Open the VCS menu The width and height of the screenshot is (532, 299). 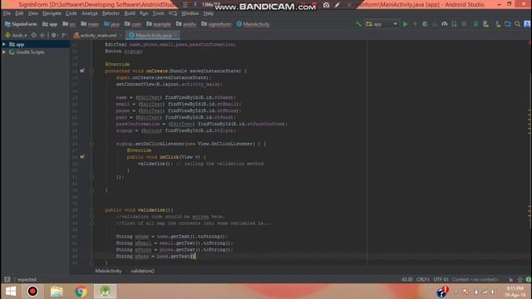click(x=173, y=13)
